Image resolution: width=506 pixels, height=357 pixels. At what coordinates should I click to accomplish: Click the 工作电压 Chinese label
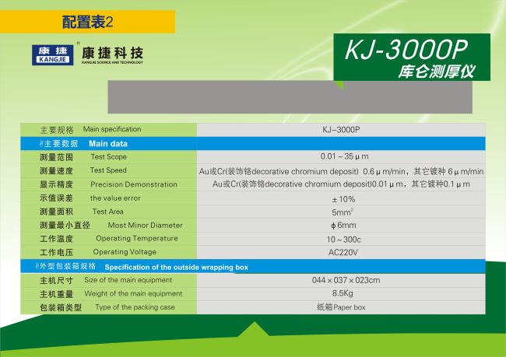56,252
